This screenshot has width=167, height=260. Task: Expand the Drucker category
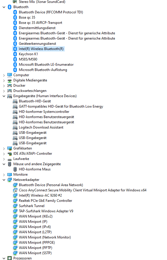pyautogui.click(x=4, y=86)
